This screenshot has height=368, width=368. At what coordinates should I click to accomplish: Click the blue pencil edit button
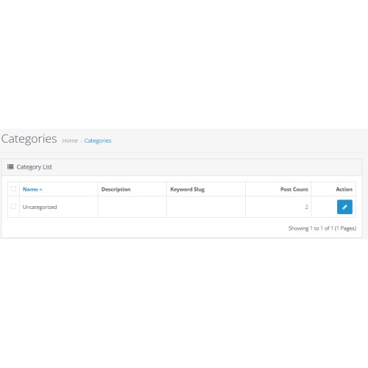[344, 207]
